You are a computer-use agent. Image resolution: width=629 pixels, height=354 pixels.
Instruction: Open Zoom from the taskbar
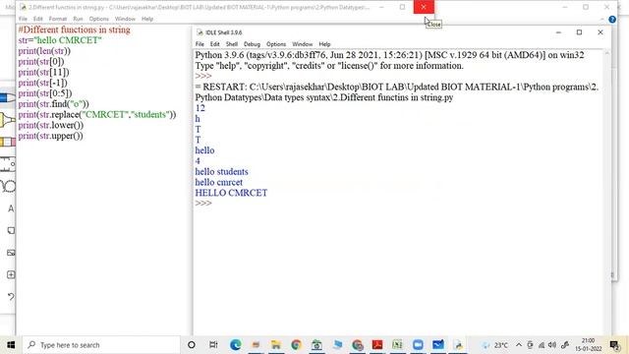[x=418, y=345]
